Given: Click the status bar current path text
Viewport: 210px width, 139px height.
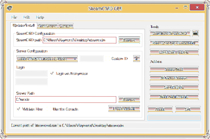Looking at the screenshot, I should pyautogui.click(x=68, y=125).
